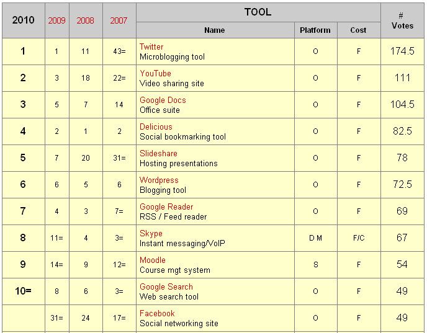Image resolution: width=427 pixels, height=333 pixels.
Task: Select the 49 votes cell for Facebook
Action: [402, 317]
